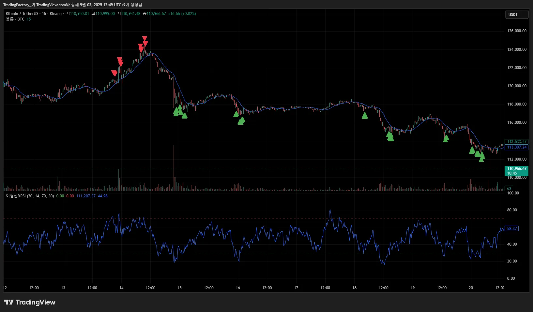
Task: Click the 126,000.00 price scale label
Action: (517, 31)
